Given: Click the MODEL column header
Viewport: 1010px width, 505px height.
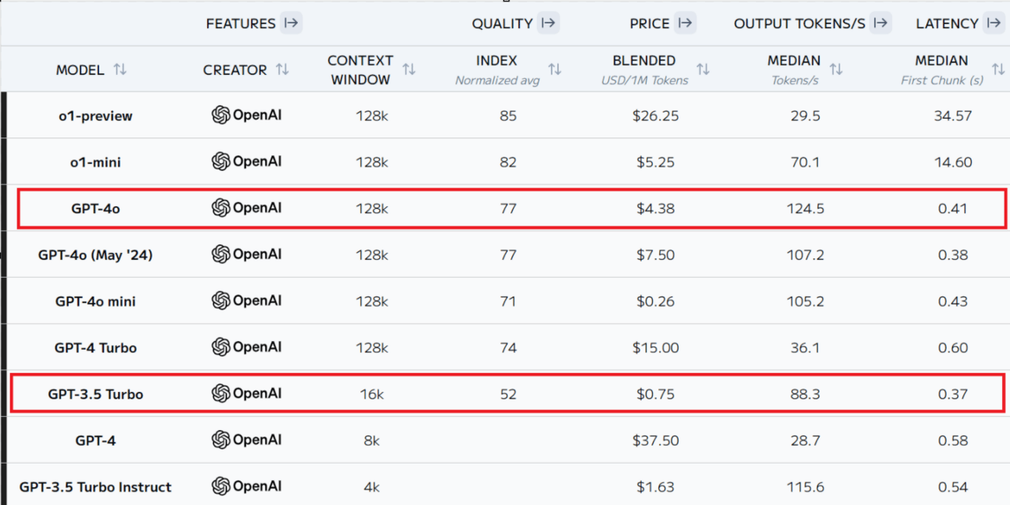Looking at the screenshot, I should click(x=80, y=69).
